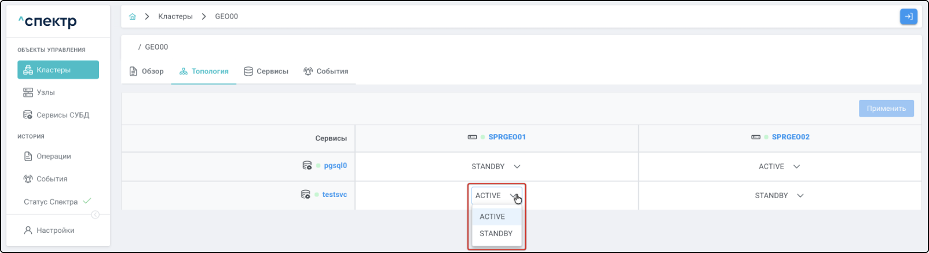Viewport: 929px width, 253px height.
Task: Collapse the sidebar with the arrow icon
Action: pos(96,215)
